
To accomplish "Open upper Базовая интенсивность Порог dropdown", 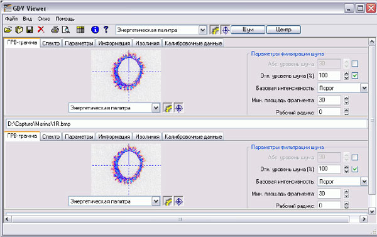I will (364, 88).
